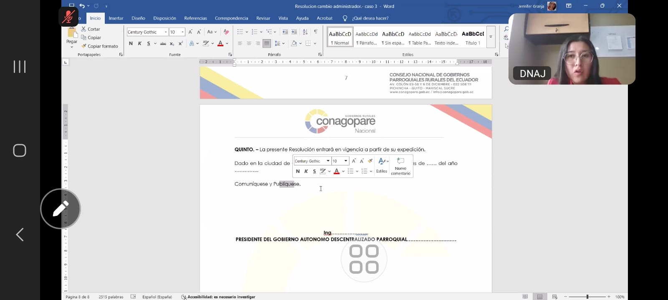The image size is (668, 300).
Task: Click Español (España) language in status bar
Action: coord(157,297)
